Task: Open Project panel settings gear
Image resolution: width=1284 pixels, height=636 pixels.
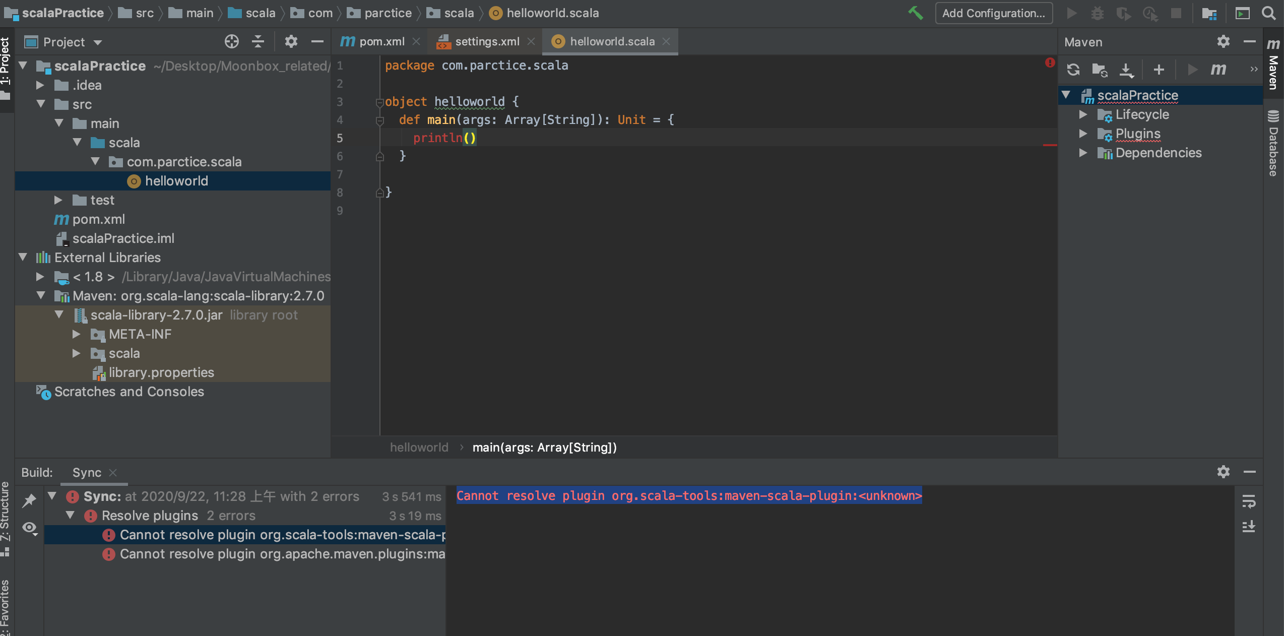Action: point(291,42)
